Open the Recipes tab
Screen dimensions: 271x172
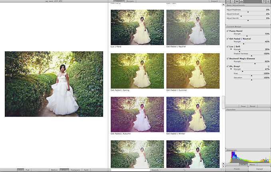coord(130,1)
